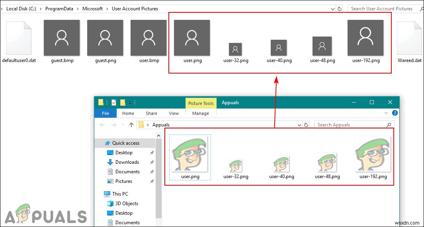Select user-48.png in the Appuals window
The width and height of the screenshot is (424, 227).
(327, 166)
